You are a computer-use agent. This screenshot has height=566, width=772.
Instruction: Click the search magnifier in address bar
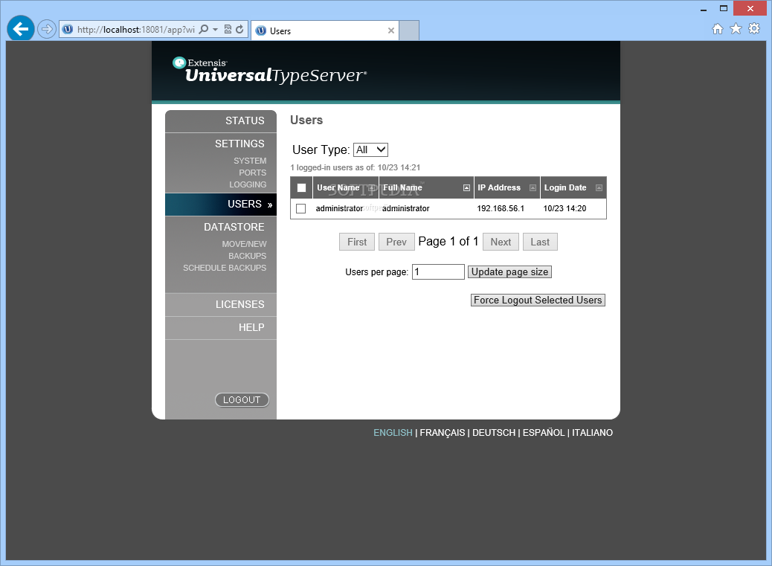coord(203,30)
